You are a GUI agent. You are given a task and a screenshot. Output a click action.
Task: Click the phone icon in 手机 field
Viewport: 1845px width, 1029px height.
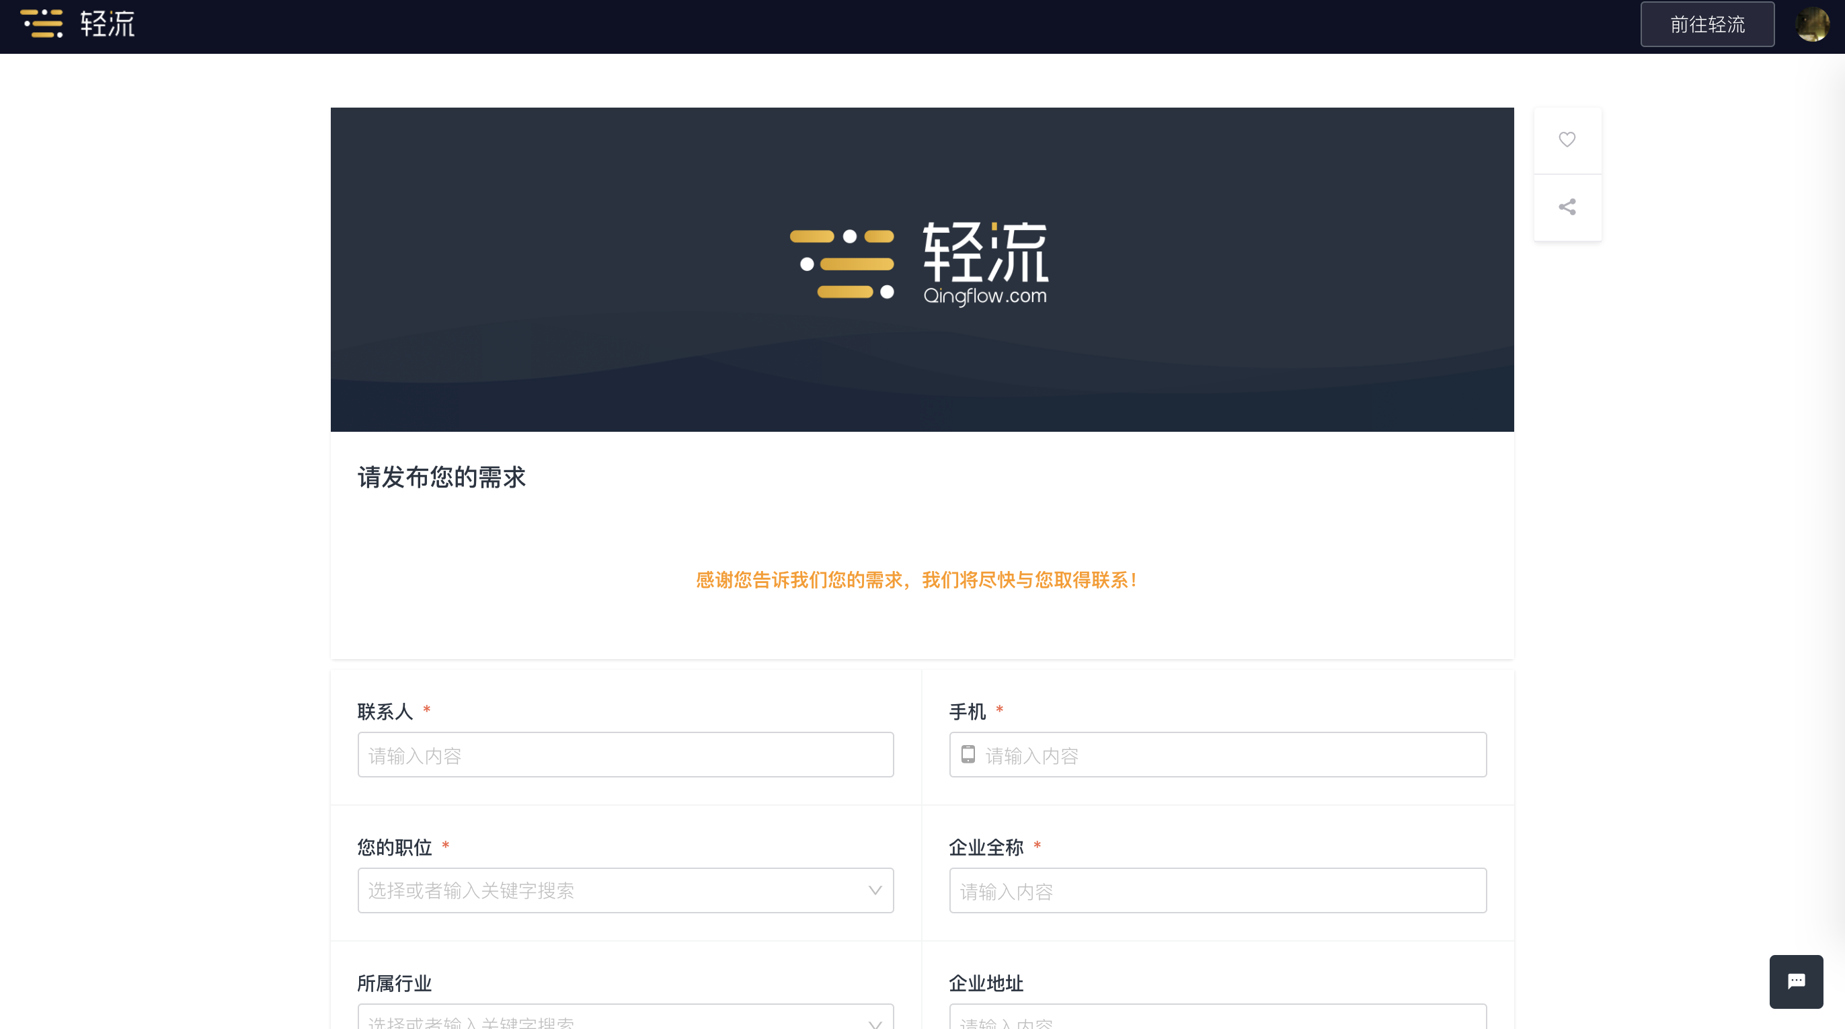(x=968, y=755)
